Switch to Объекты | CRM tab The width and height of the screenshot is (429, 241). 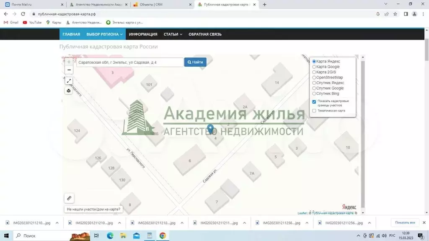coord(163,4)
